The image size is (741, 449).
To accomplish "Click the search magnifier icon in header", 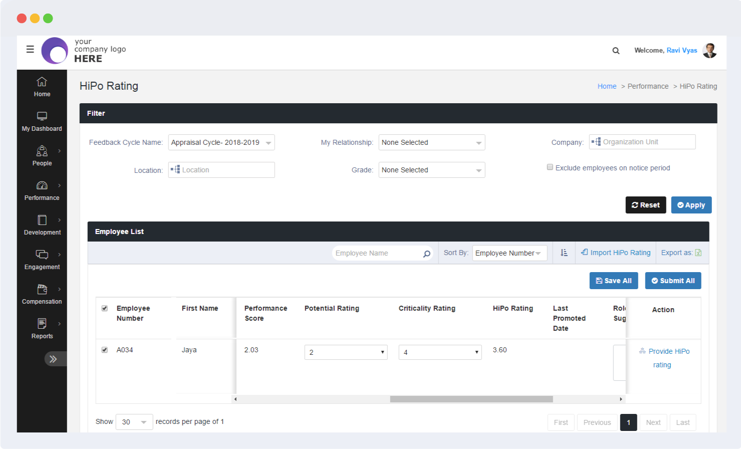I will 616,51.
